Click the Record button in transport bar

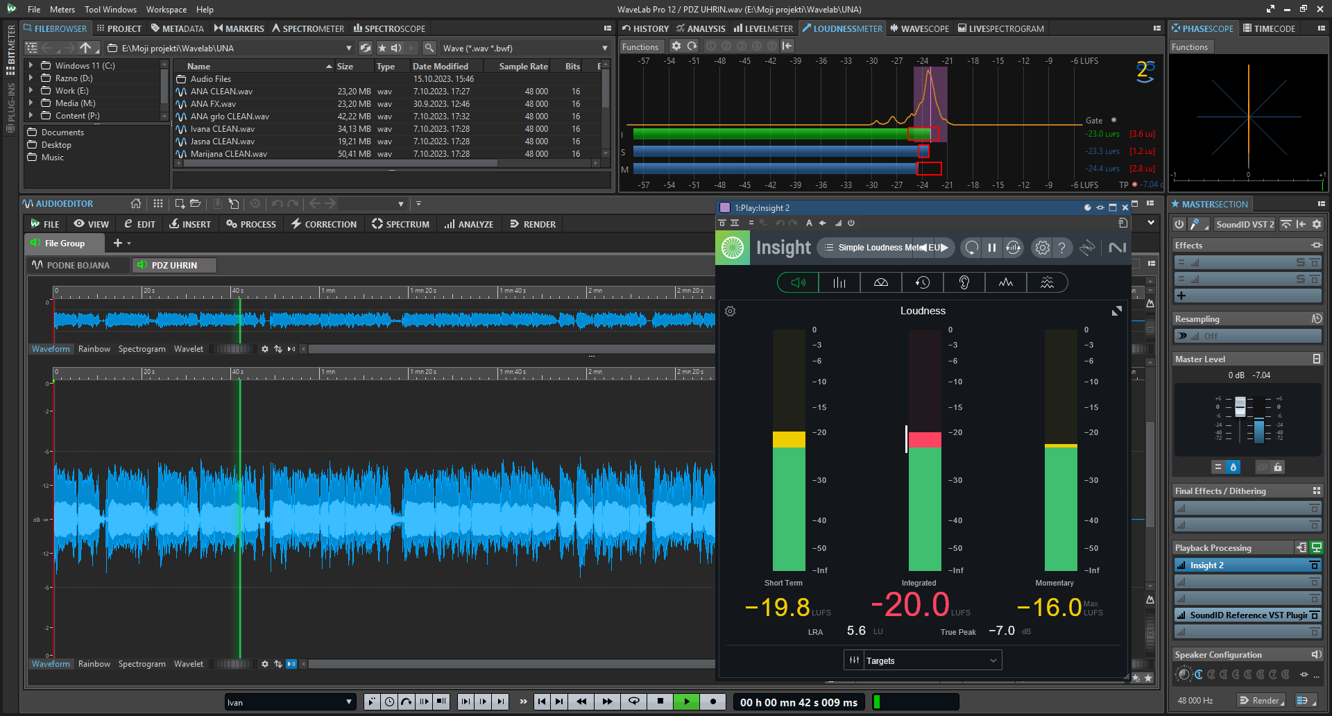(712, 701)
